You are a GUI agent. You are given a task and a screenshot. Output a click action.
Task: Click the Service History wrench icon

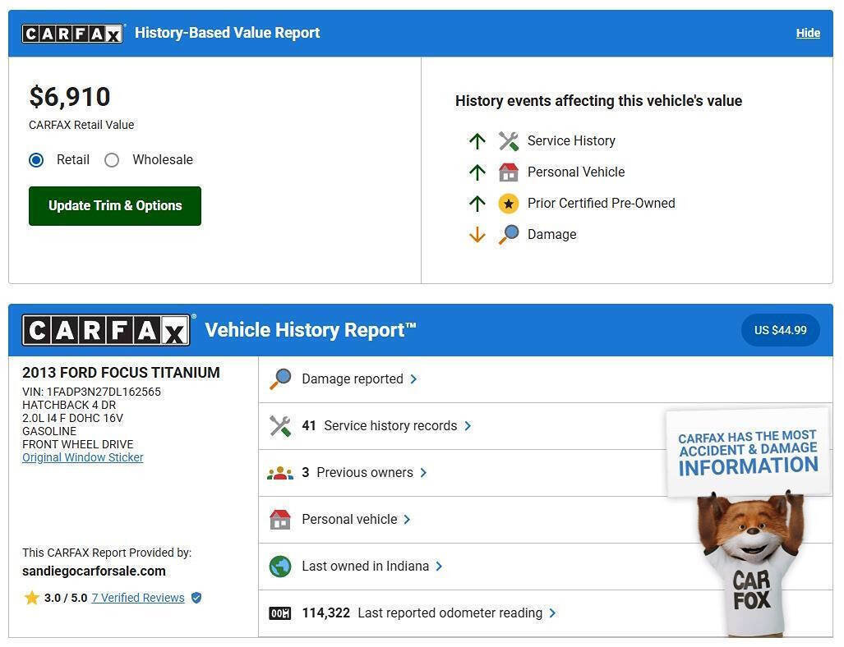click(508, 141)
